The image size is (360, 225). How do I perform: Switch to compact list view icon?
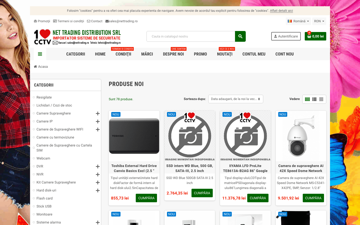tap(321, 99)
